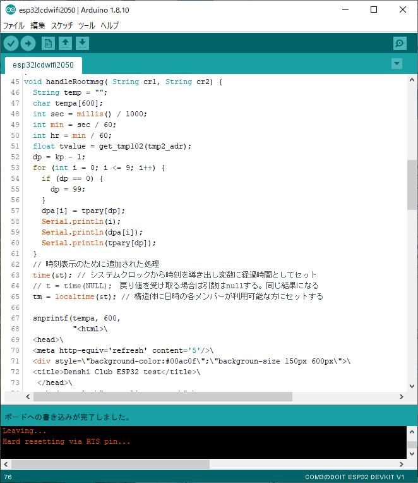This screenshot has height=483, width=418.
Task: Open the ヘルプ menu
Action: point(110,26)
